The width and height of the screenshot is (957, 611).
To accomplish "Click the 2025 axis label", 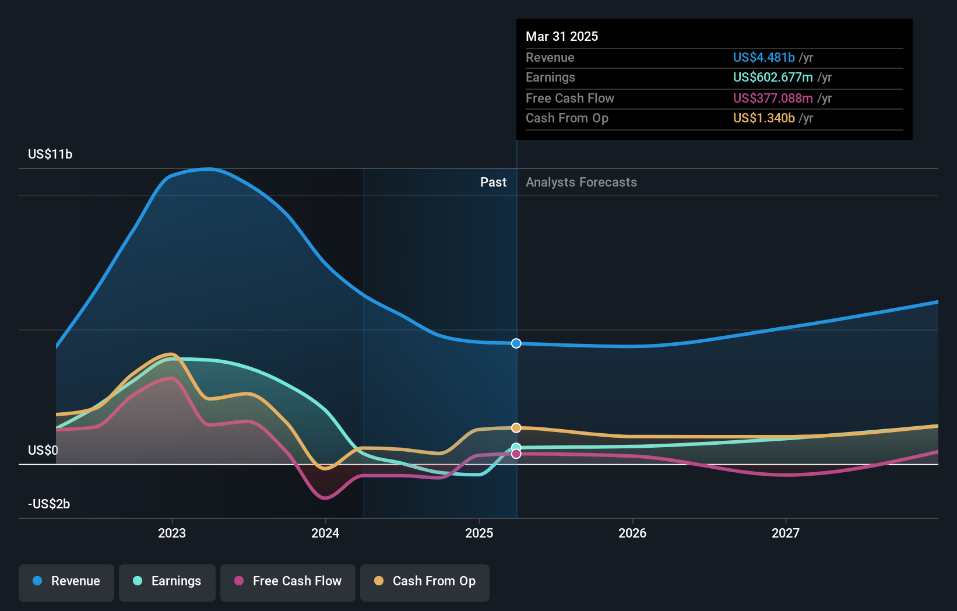I will tap(479, 533).
